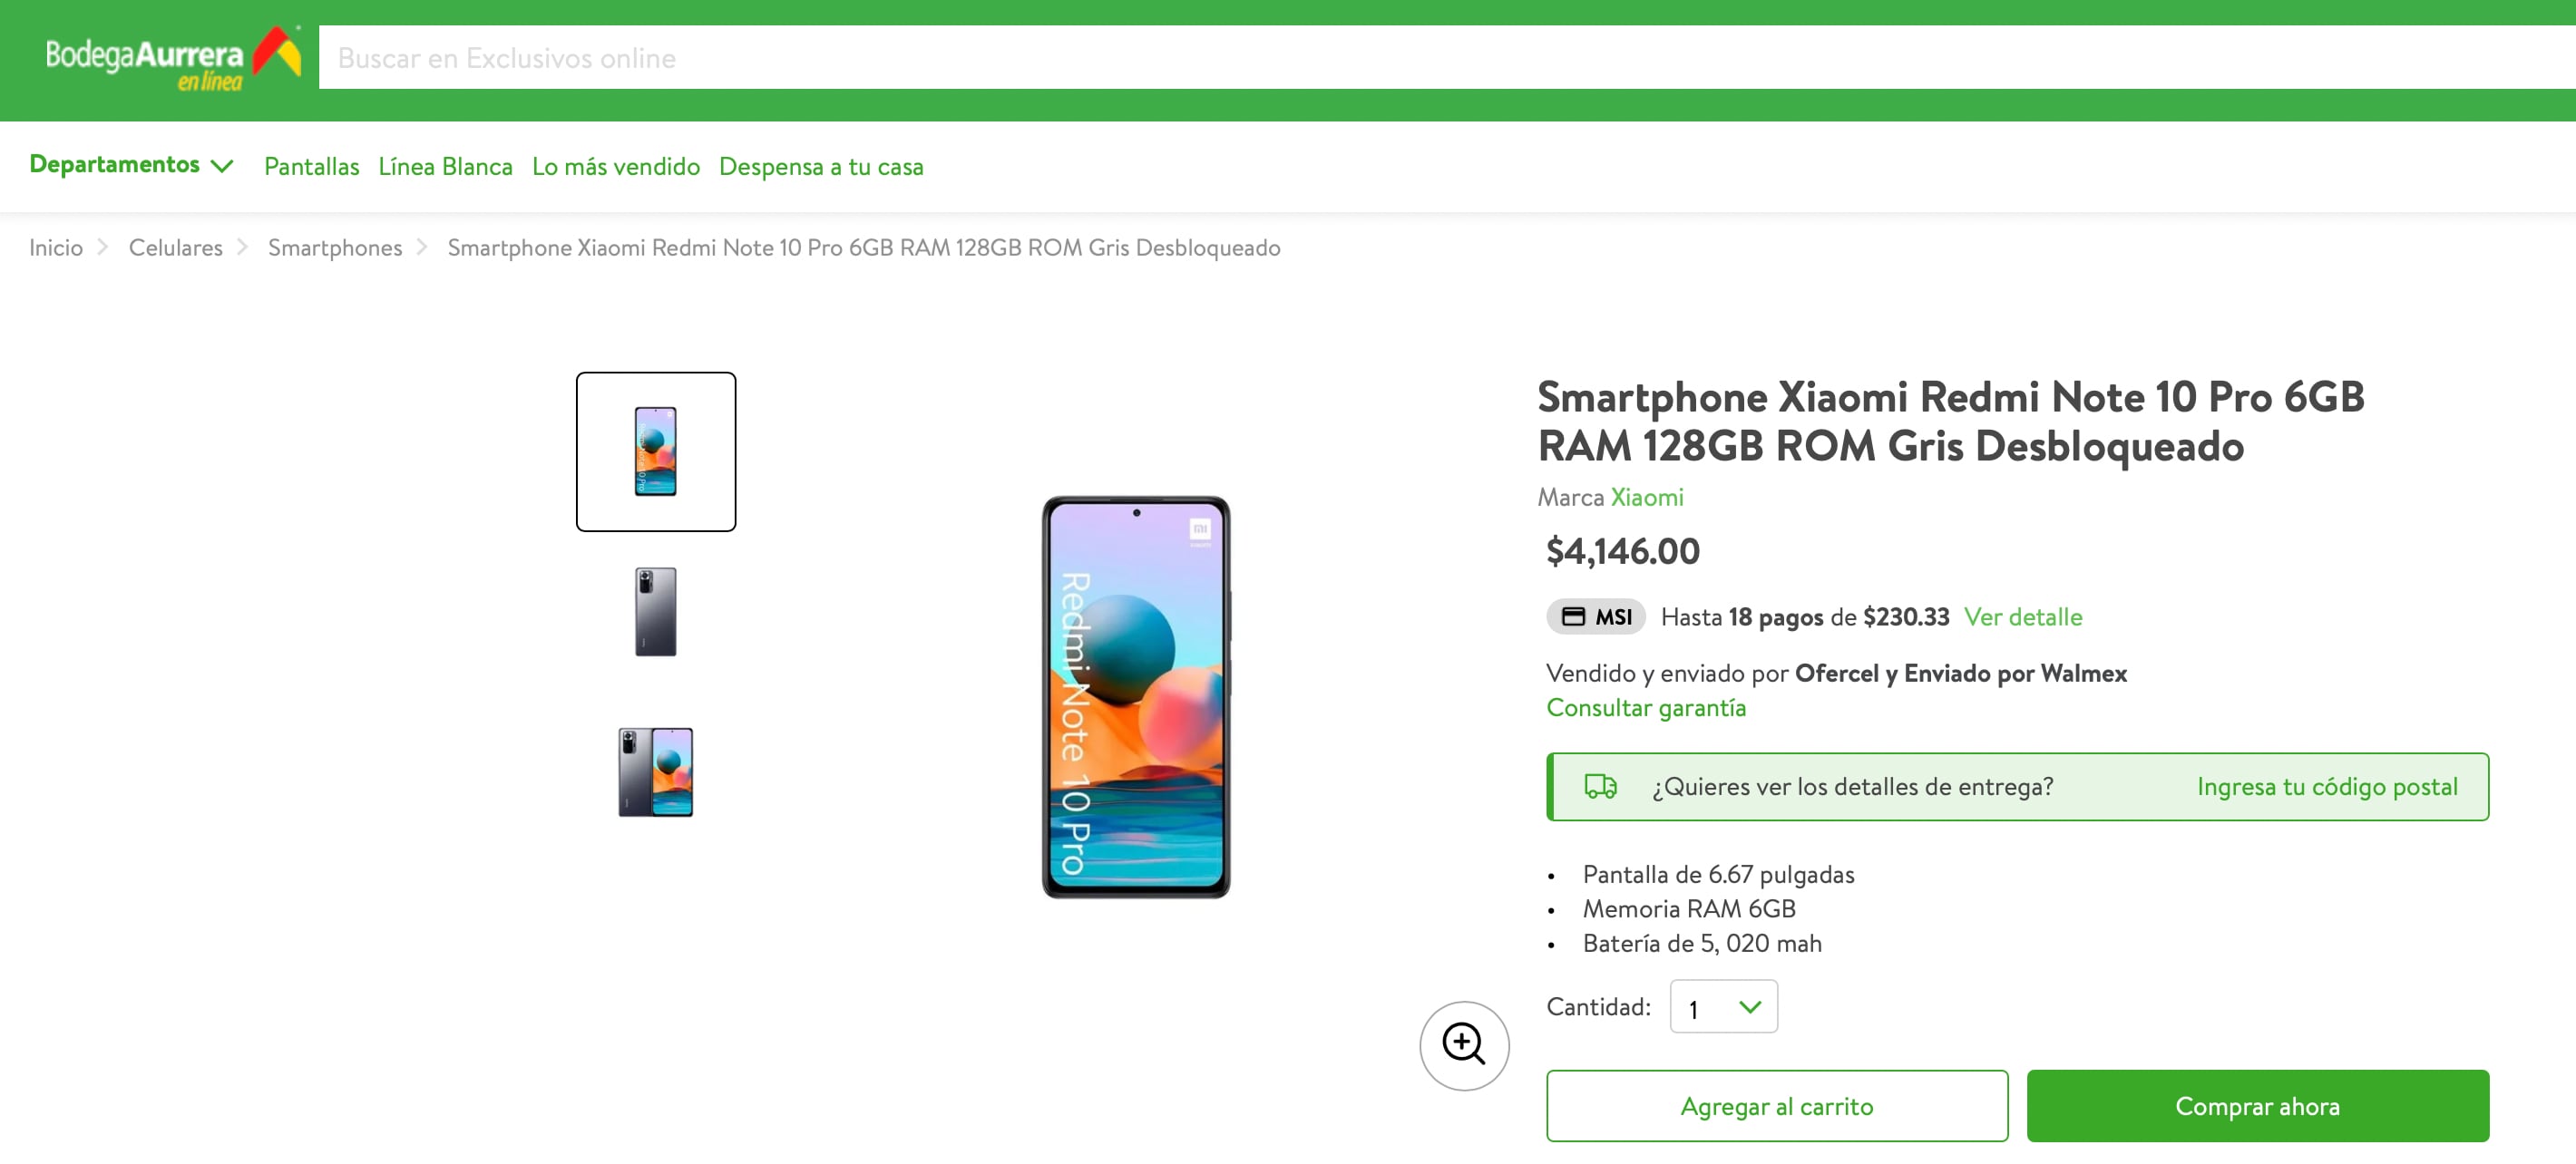Open the Línea Blanca navigation item
The height and width of the screenshot is (1164, 2576).
click(x=445, y=167)
